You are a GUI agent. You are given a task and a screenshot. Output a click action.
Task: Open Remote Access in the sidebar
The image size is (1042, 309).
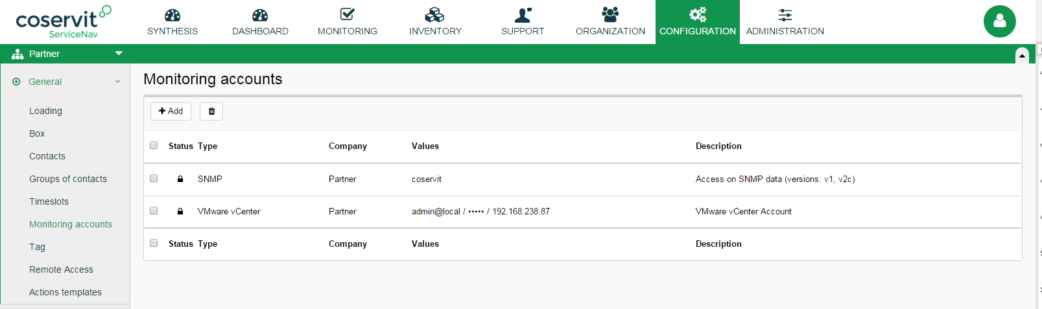coord(61,269)
